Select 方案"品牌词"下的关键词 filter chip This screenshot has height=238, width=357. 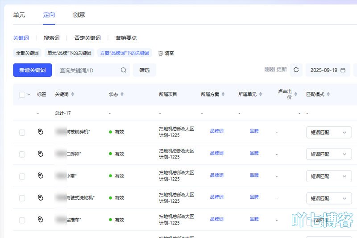pos(125,53)
